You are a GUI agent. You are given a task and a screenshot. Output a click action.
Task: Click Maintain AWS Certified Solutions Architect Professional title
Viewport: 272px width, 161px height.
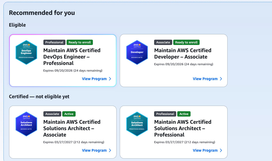[x=183, y=128]
